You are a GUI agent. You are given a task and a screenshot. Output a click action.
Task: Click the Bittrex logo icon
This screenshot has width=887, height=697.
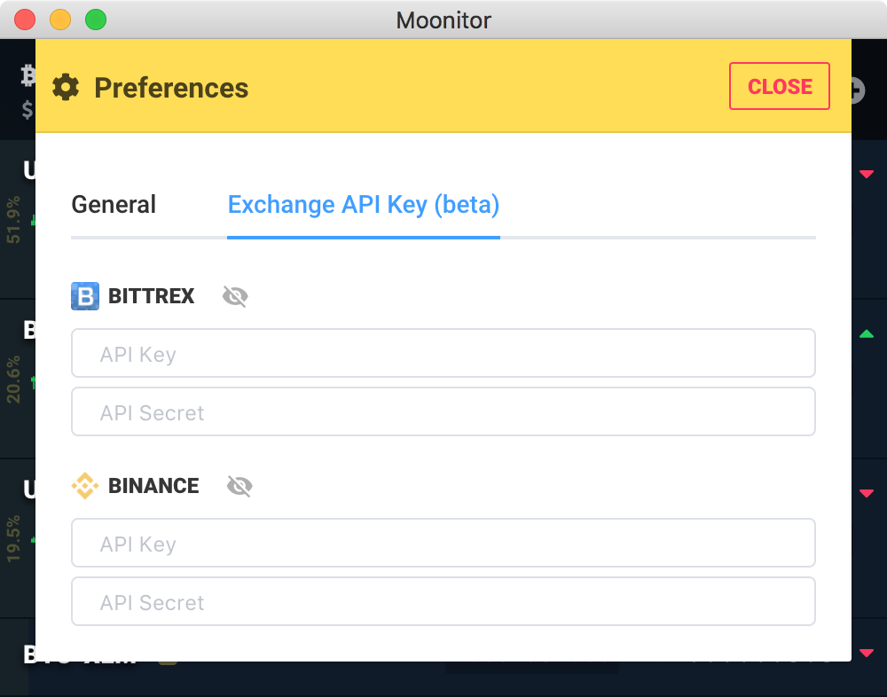coord(83,296)
